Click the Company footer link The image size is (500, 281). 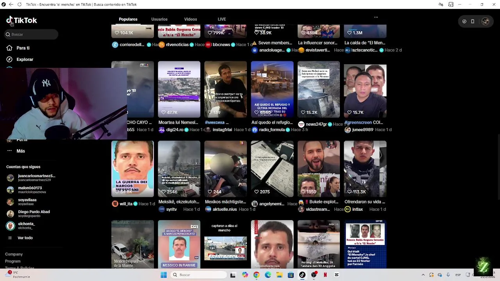(x=14, y=254)
